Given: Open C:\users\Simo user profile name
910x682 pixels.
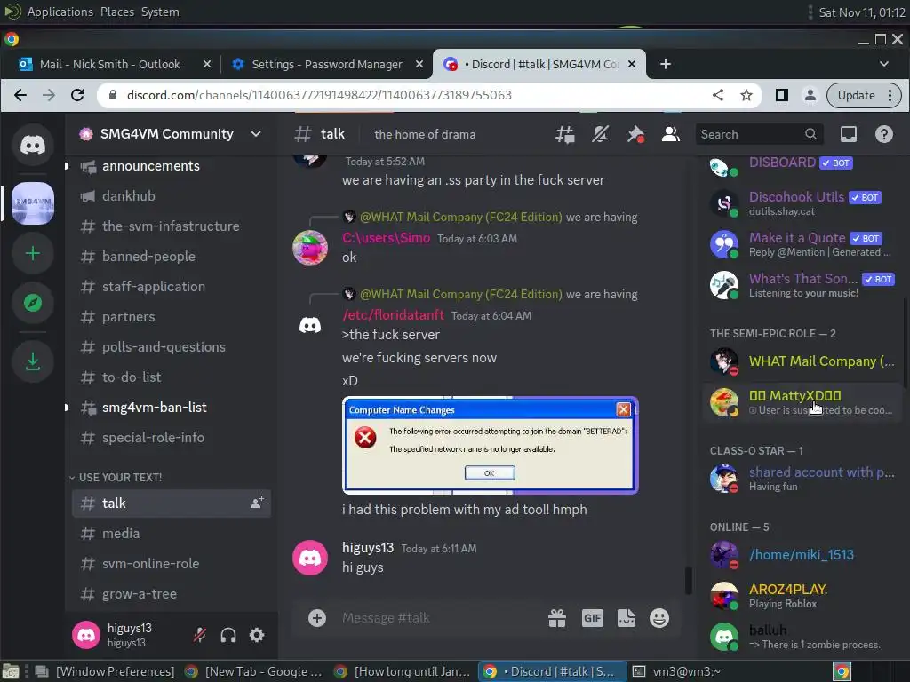Looking at the screenshot, I should click(x=386, y=238).
